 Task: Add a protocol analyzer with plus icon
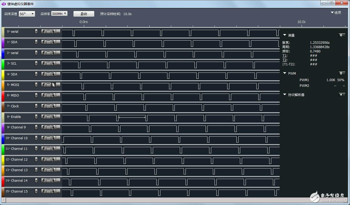click(x=342, y=95)
